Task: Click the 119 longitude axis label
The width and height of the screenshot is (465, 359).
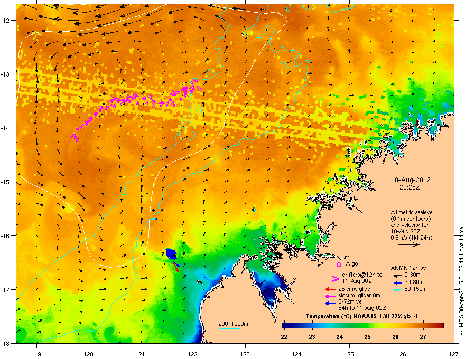Action: [37, 354]
